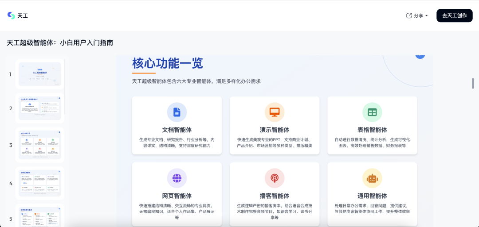Click the red podcast icon for 播客智能体

click(275, 178)
